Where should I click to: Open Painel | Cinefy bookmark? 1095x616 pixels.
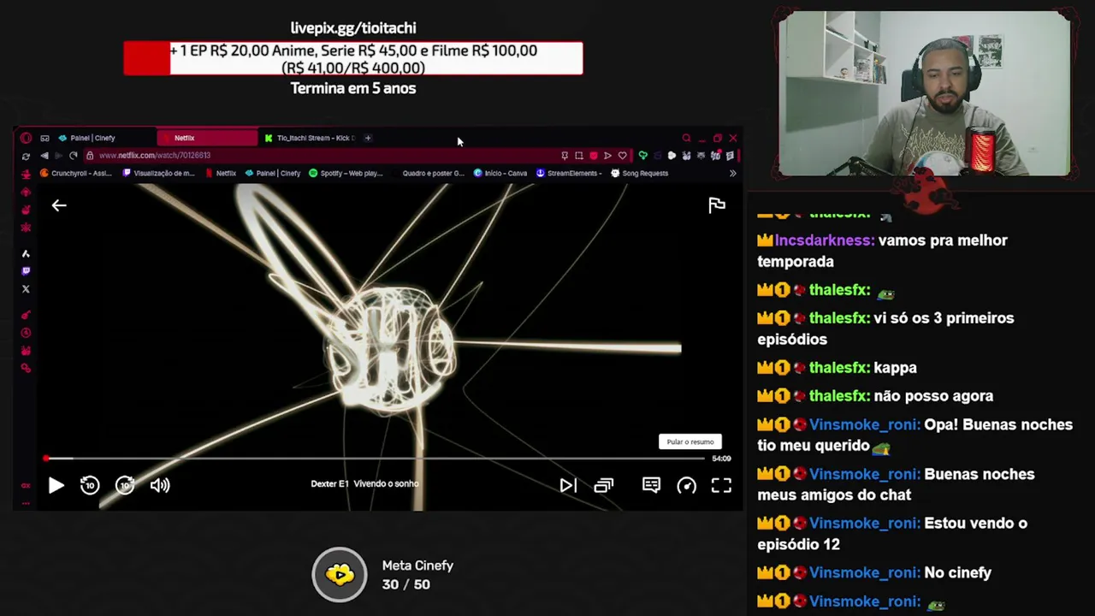[273, 173]
